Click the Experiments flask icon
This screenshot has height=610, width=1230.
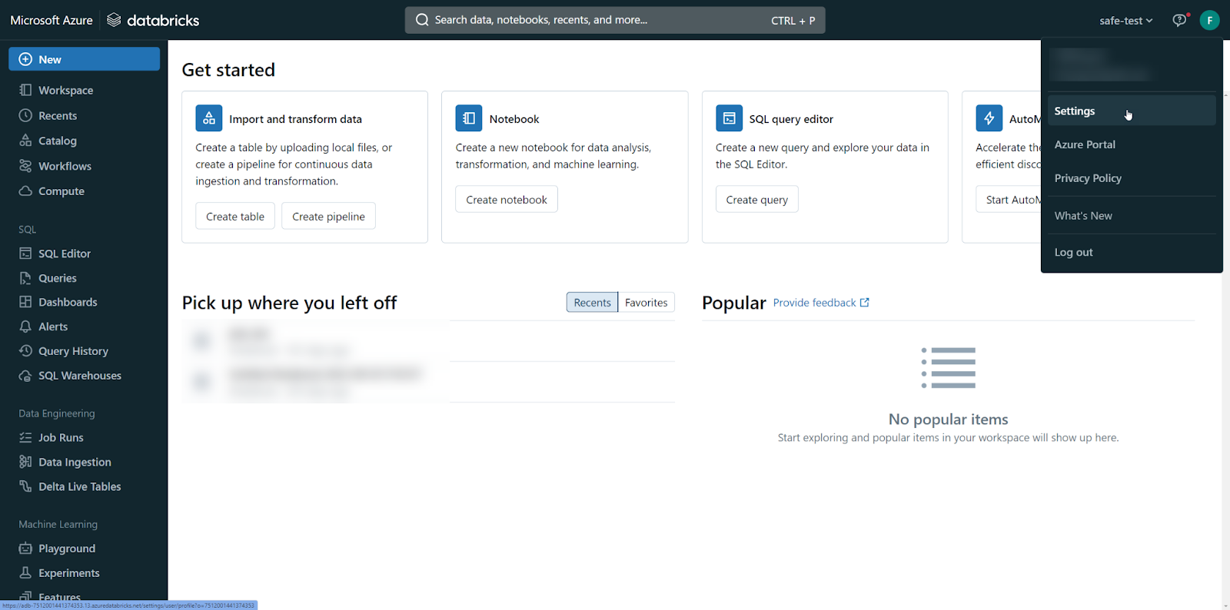click(25, 573)
